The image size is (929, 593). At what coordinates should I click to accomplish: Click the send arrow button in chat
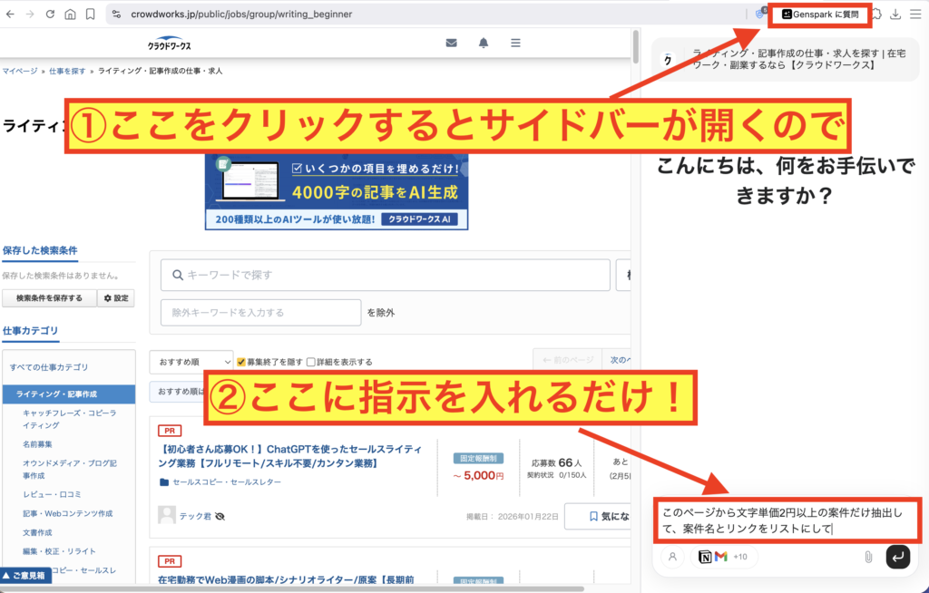[897, 557]
